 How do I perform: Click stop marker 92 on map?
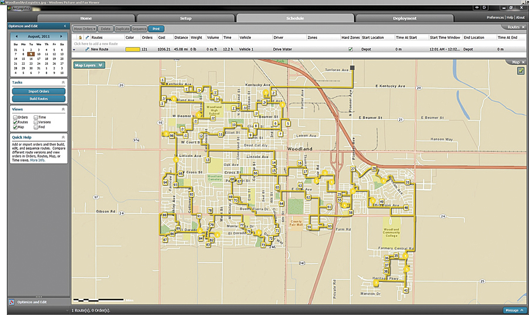pyautogui.click(x=191, y=195)
